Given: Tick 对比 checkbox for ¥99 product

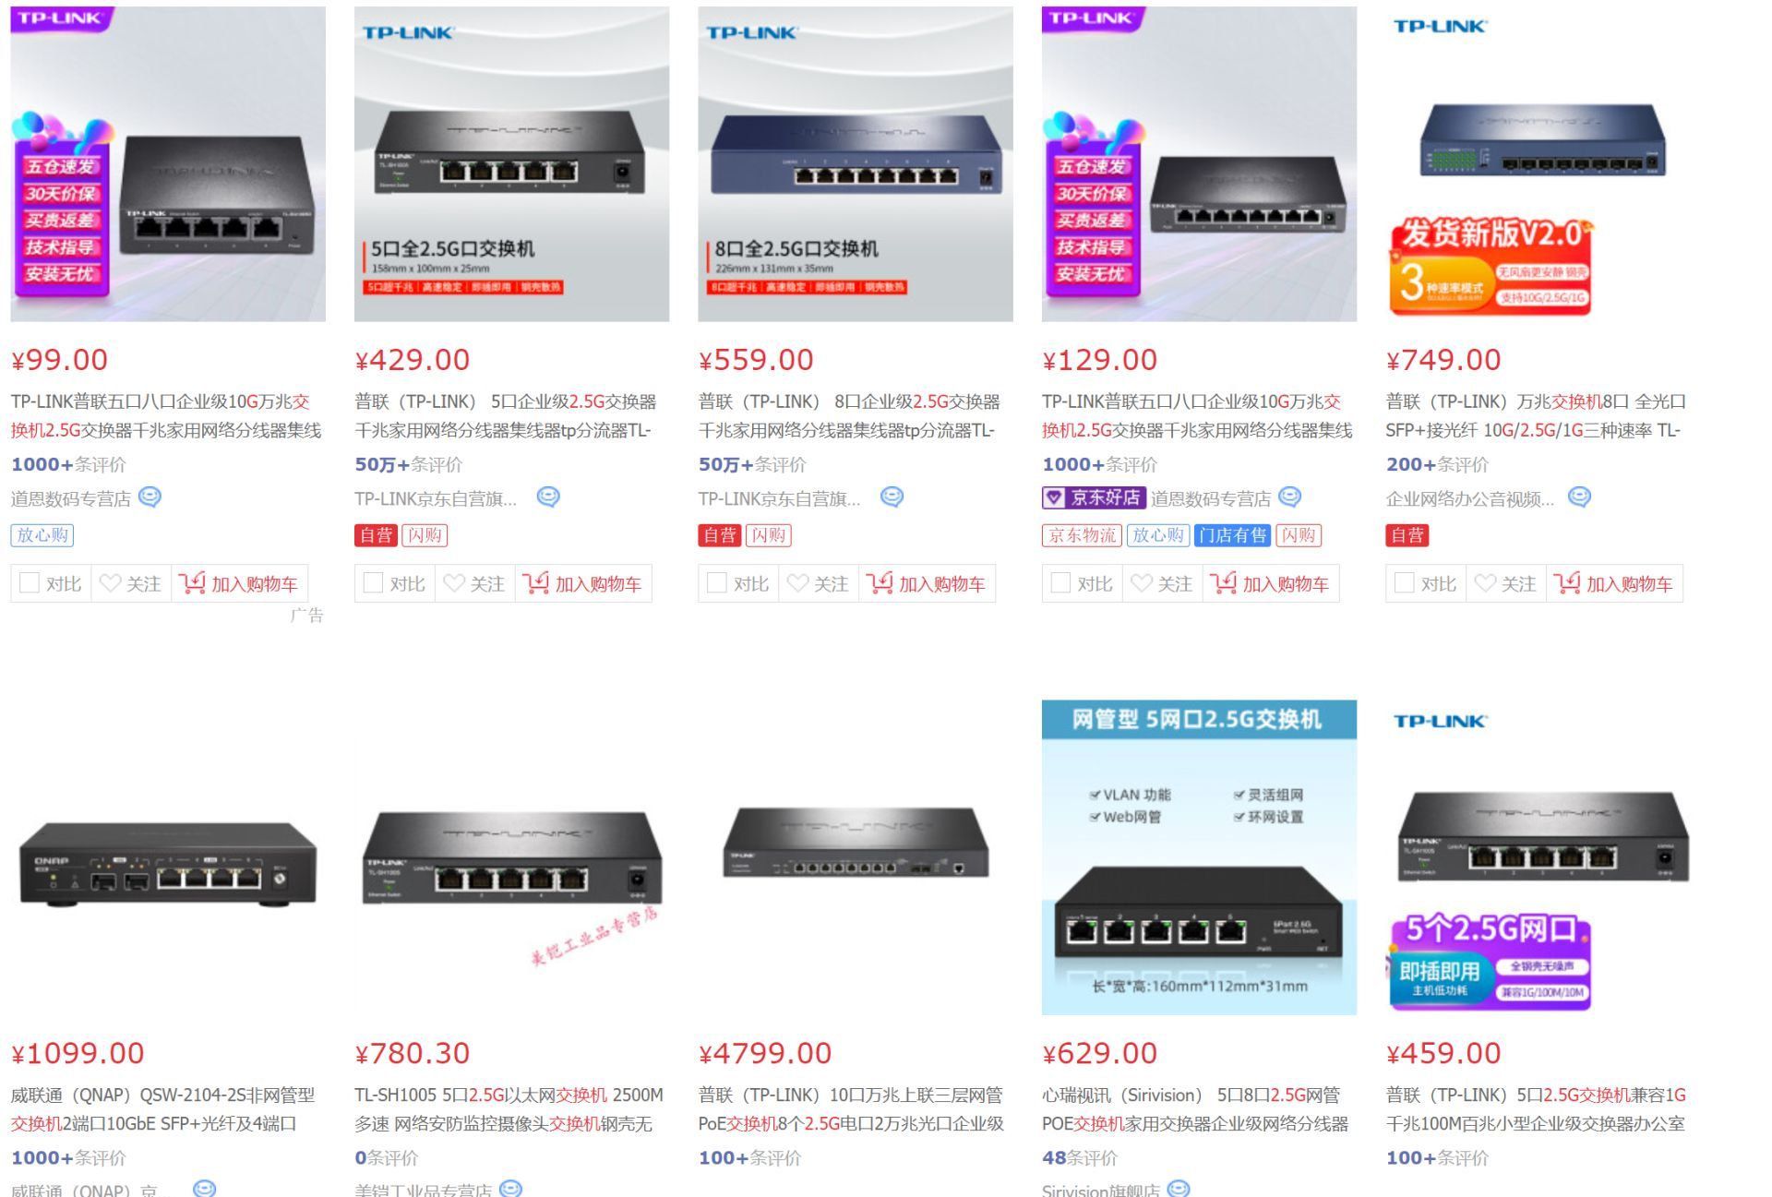Looking at the screenshot, I should pyautogui.click(x=30, y=583).
